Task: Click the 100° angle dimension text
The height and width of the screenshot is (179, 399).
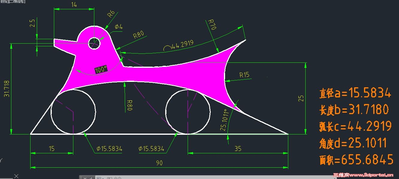Action: 101,69
